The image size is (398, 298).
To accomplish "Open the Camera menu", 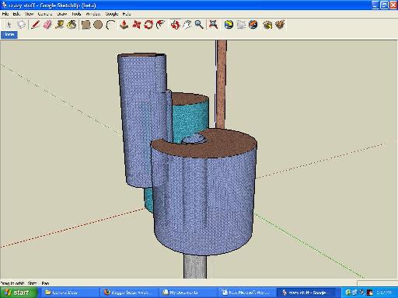I will 45,14.
